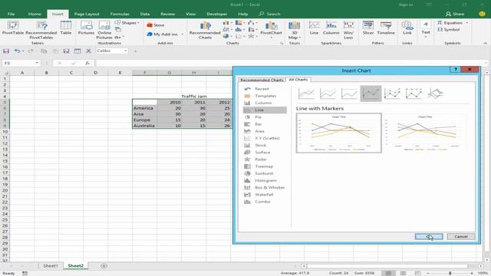This screenshot has height=276, width=491.
Task: Click Sign in at the top
Action: pyautogui.click(x=406, y=5)
